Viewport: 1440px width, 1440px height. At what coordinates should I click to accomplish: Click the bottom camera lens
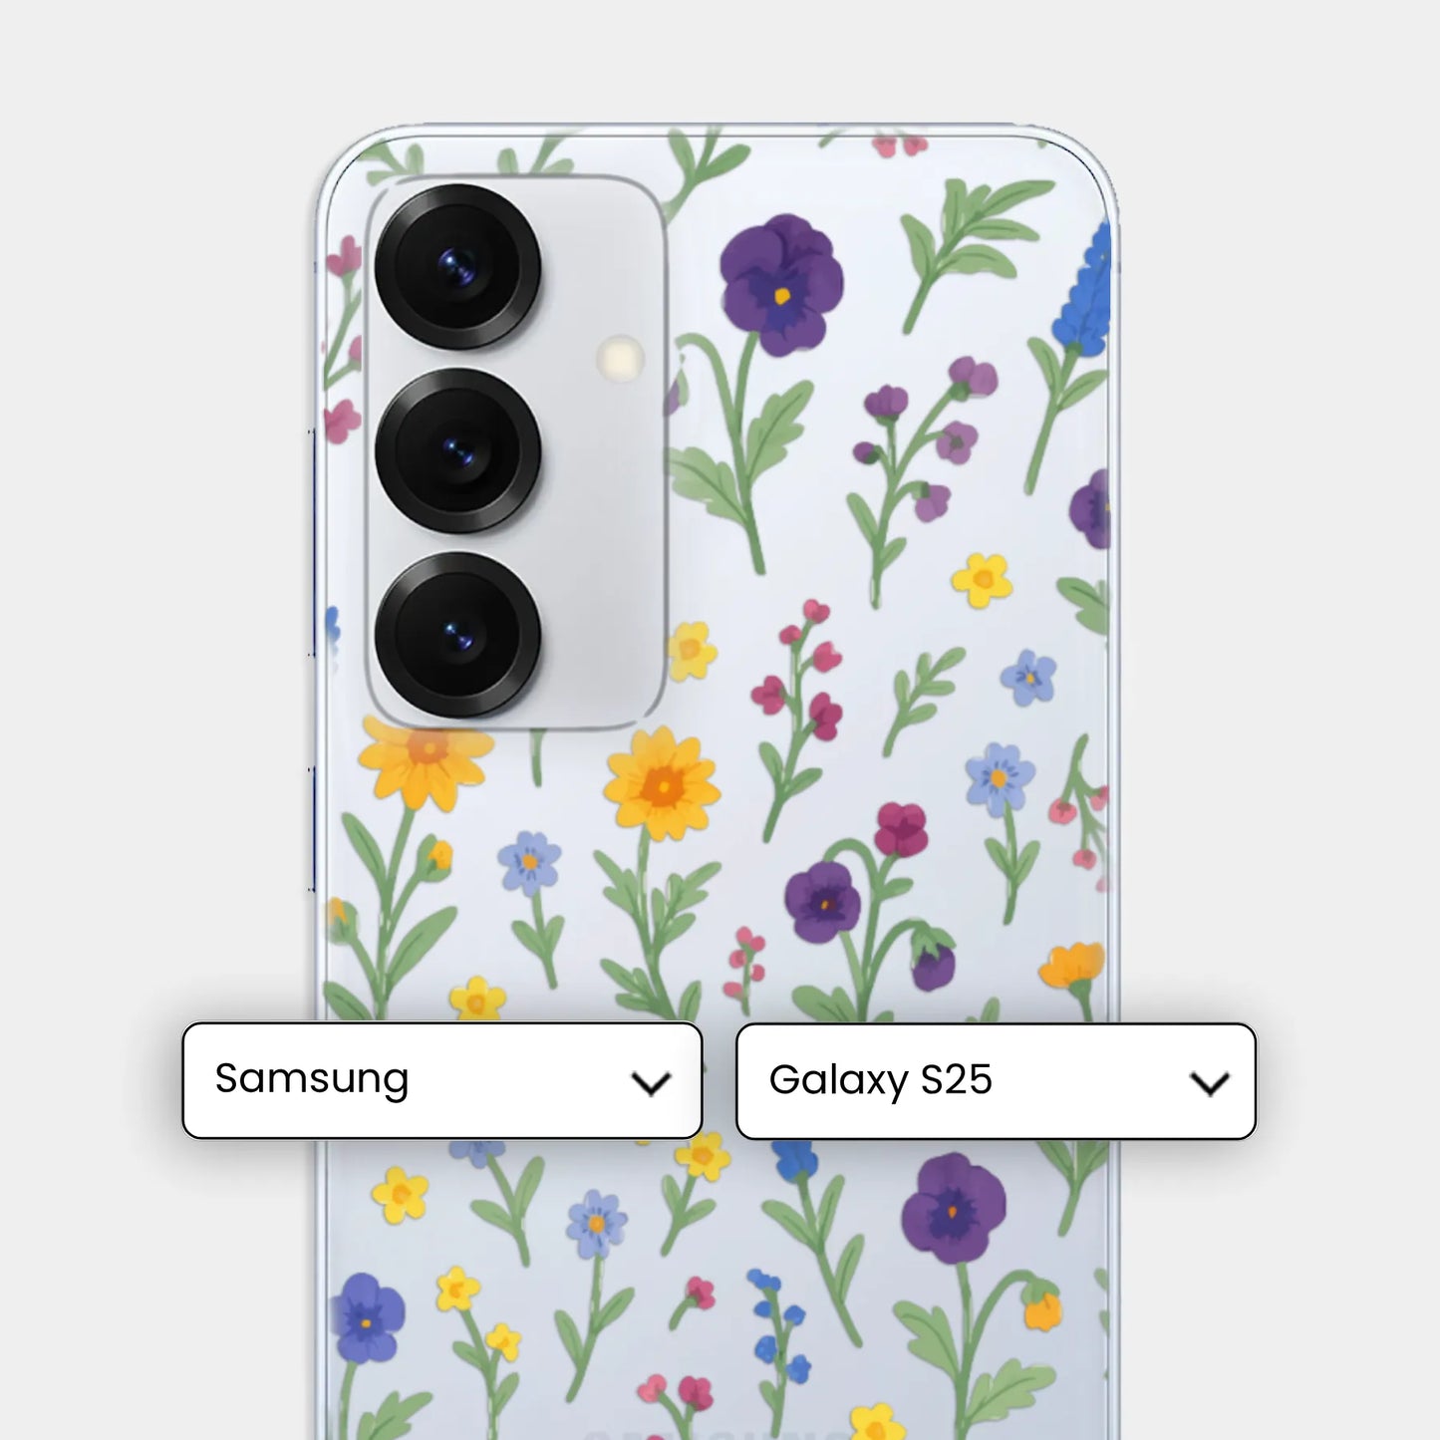pos(457,635)
